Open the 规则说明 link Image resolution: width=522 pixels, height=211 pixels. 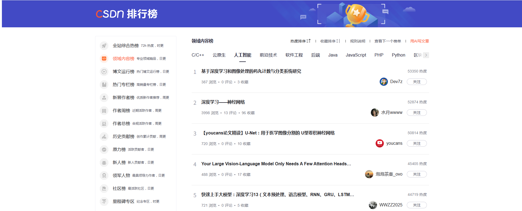[357, 41]
